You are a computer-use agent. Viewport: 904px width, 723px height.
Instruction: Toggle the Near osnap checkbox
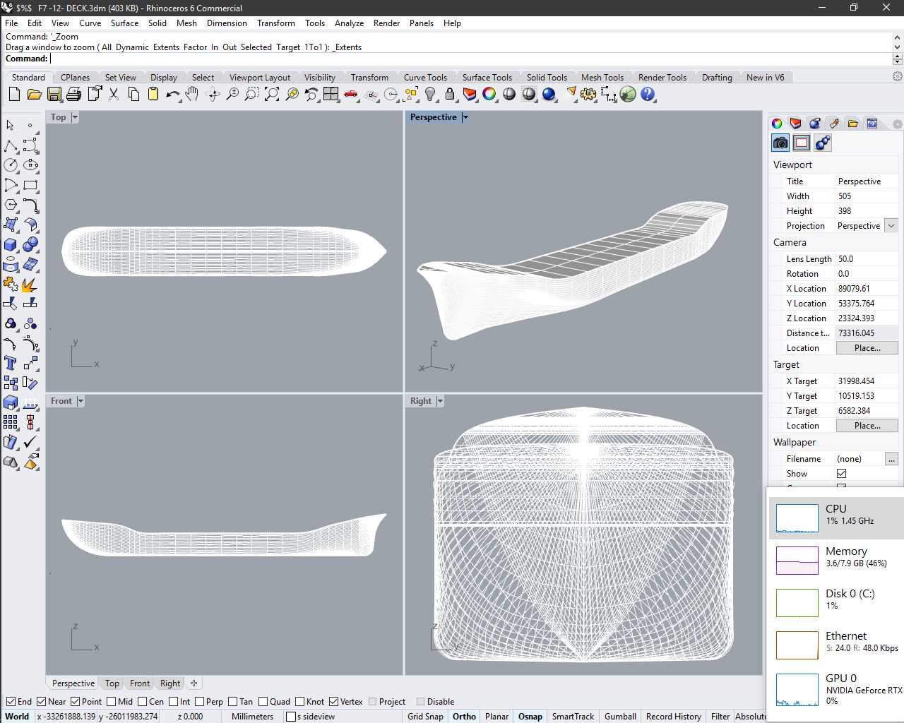pos(42,701)
